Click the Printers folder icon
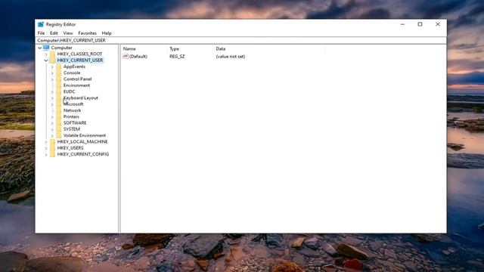Image resolution: width=484 pixels, height=272 pixels. (x=59, y=116)
